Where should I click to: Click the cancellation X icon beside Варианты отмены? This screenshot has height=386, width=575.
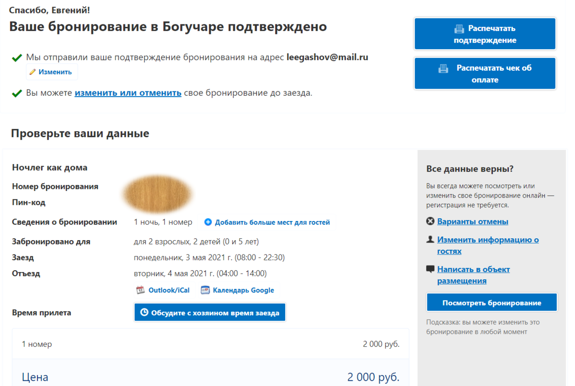tap(430, 221)
